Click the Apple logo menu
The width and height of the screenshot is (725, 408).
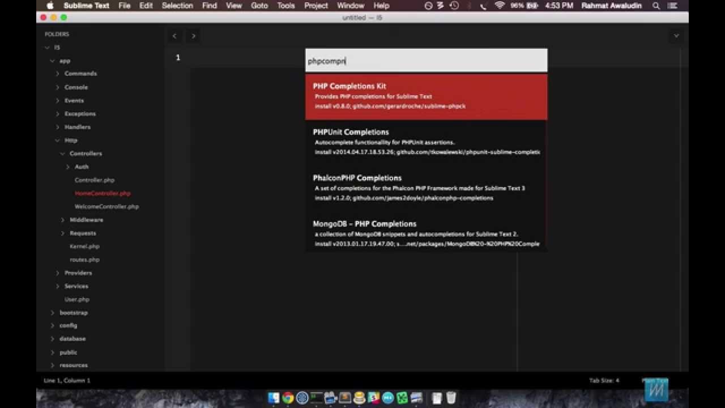pyautogui.click(x=50, y=6)
